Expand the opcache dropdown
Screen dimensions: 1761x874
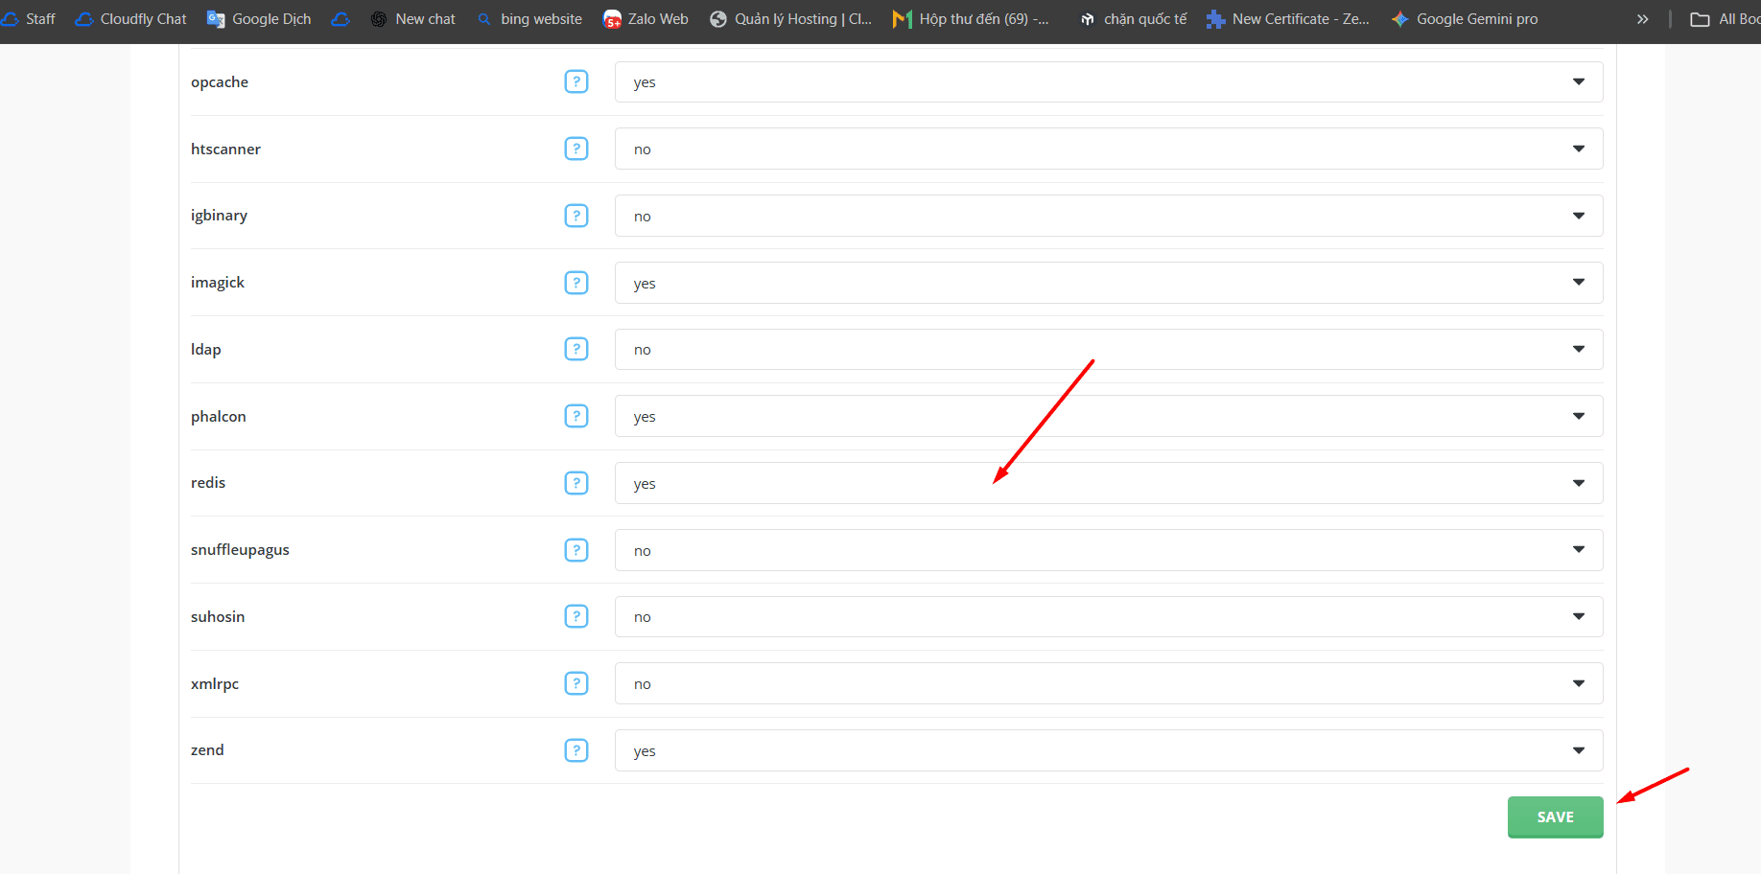pos(1108,82)
